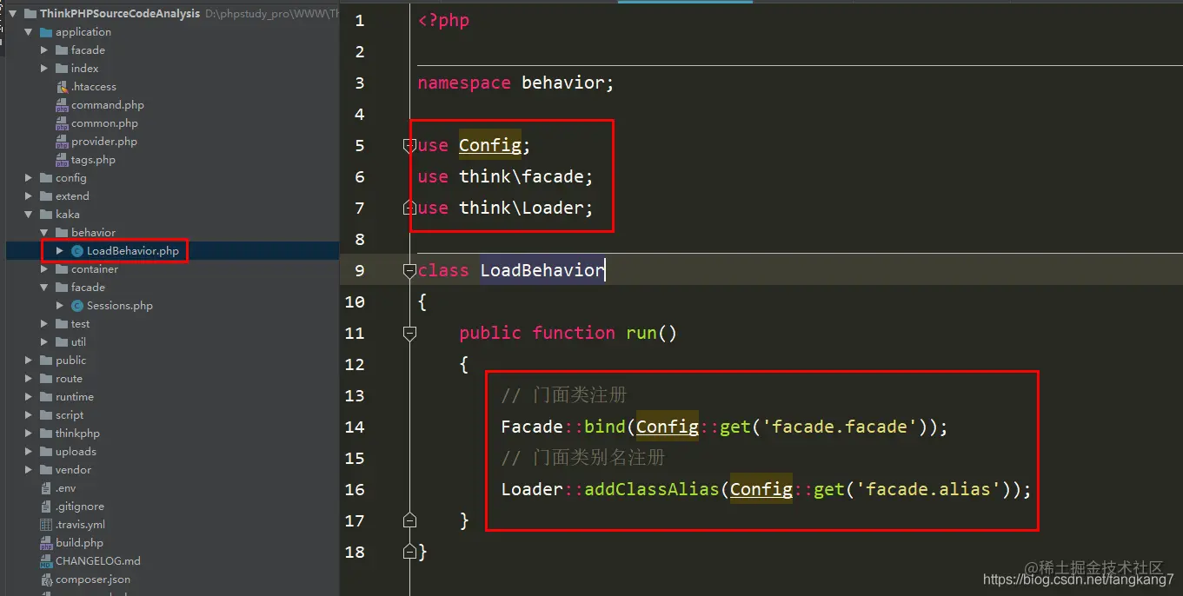Screen dimensions: 1183x596
Task: Click the .env file icon
Action: coord(46,488)
